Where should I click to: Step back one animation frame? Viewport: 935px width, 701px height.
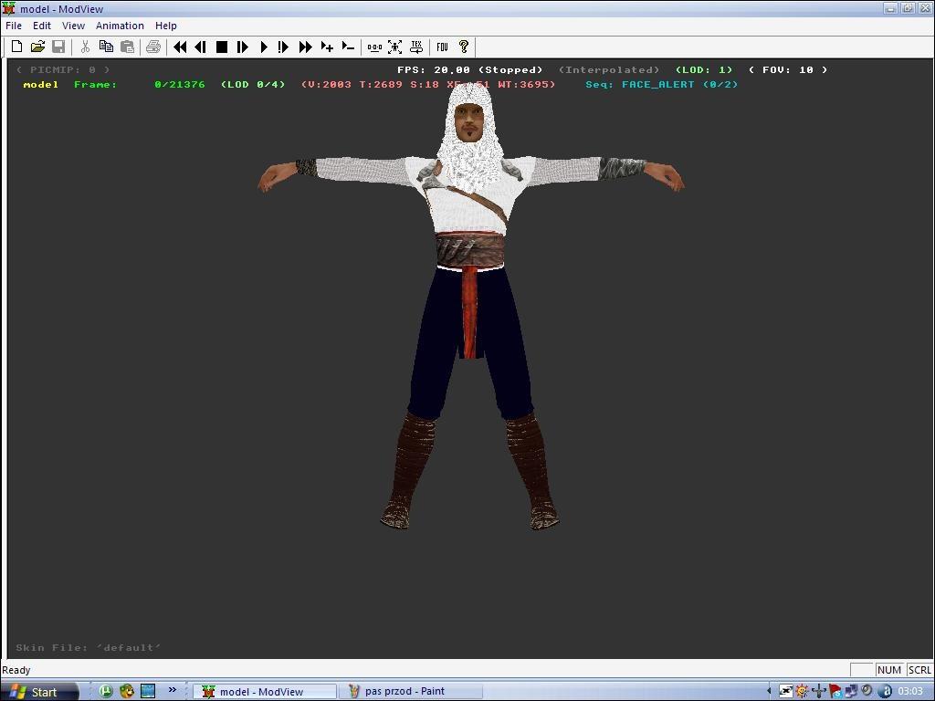(x=200, y=47)
